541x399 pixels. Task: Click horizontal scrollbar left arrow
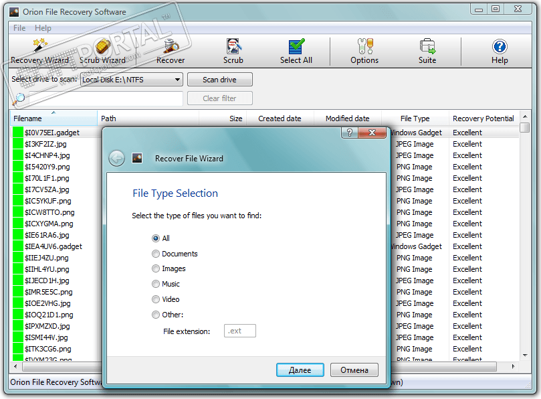[15, 366]
